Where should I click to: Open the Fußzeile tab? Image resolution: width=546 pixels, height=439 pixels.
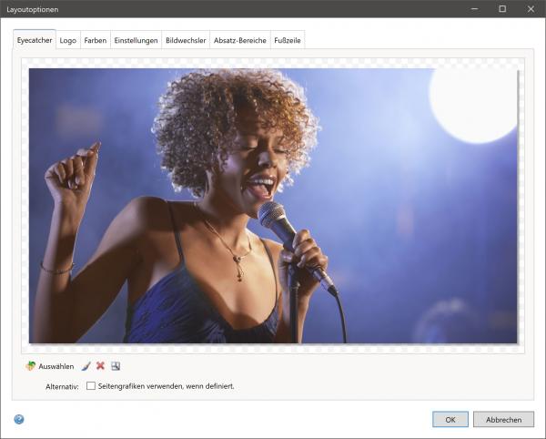click(288, 40)
